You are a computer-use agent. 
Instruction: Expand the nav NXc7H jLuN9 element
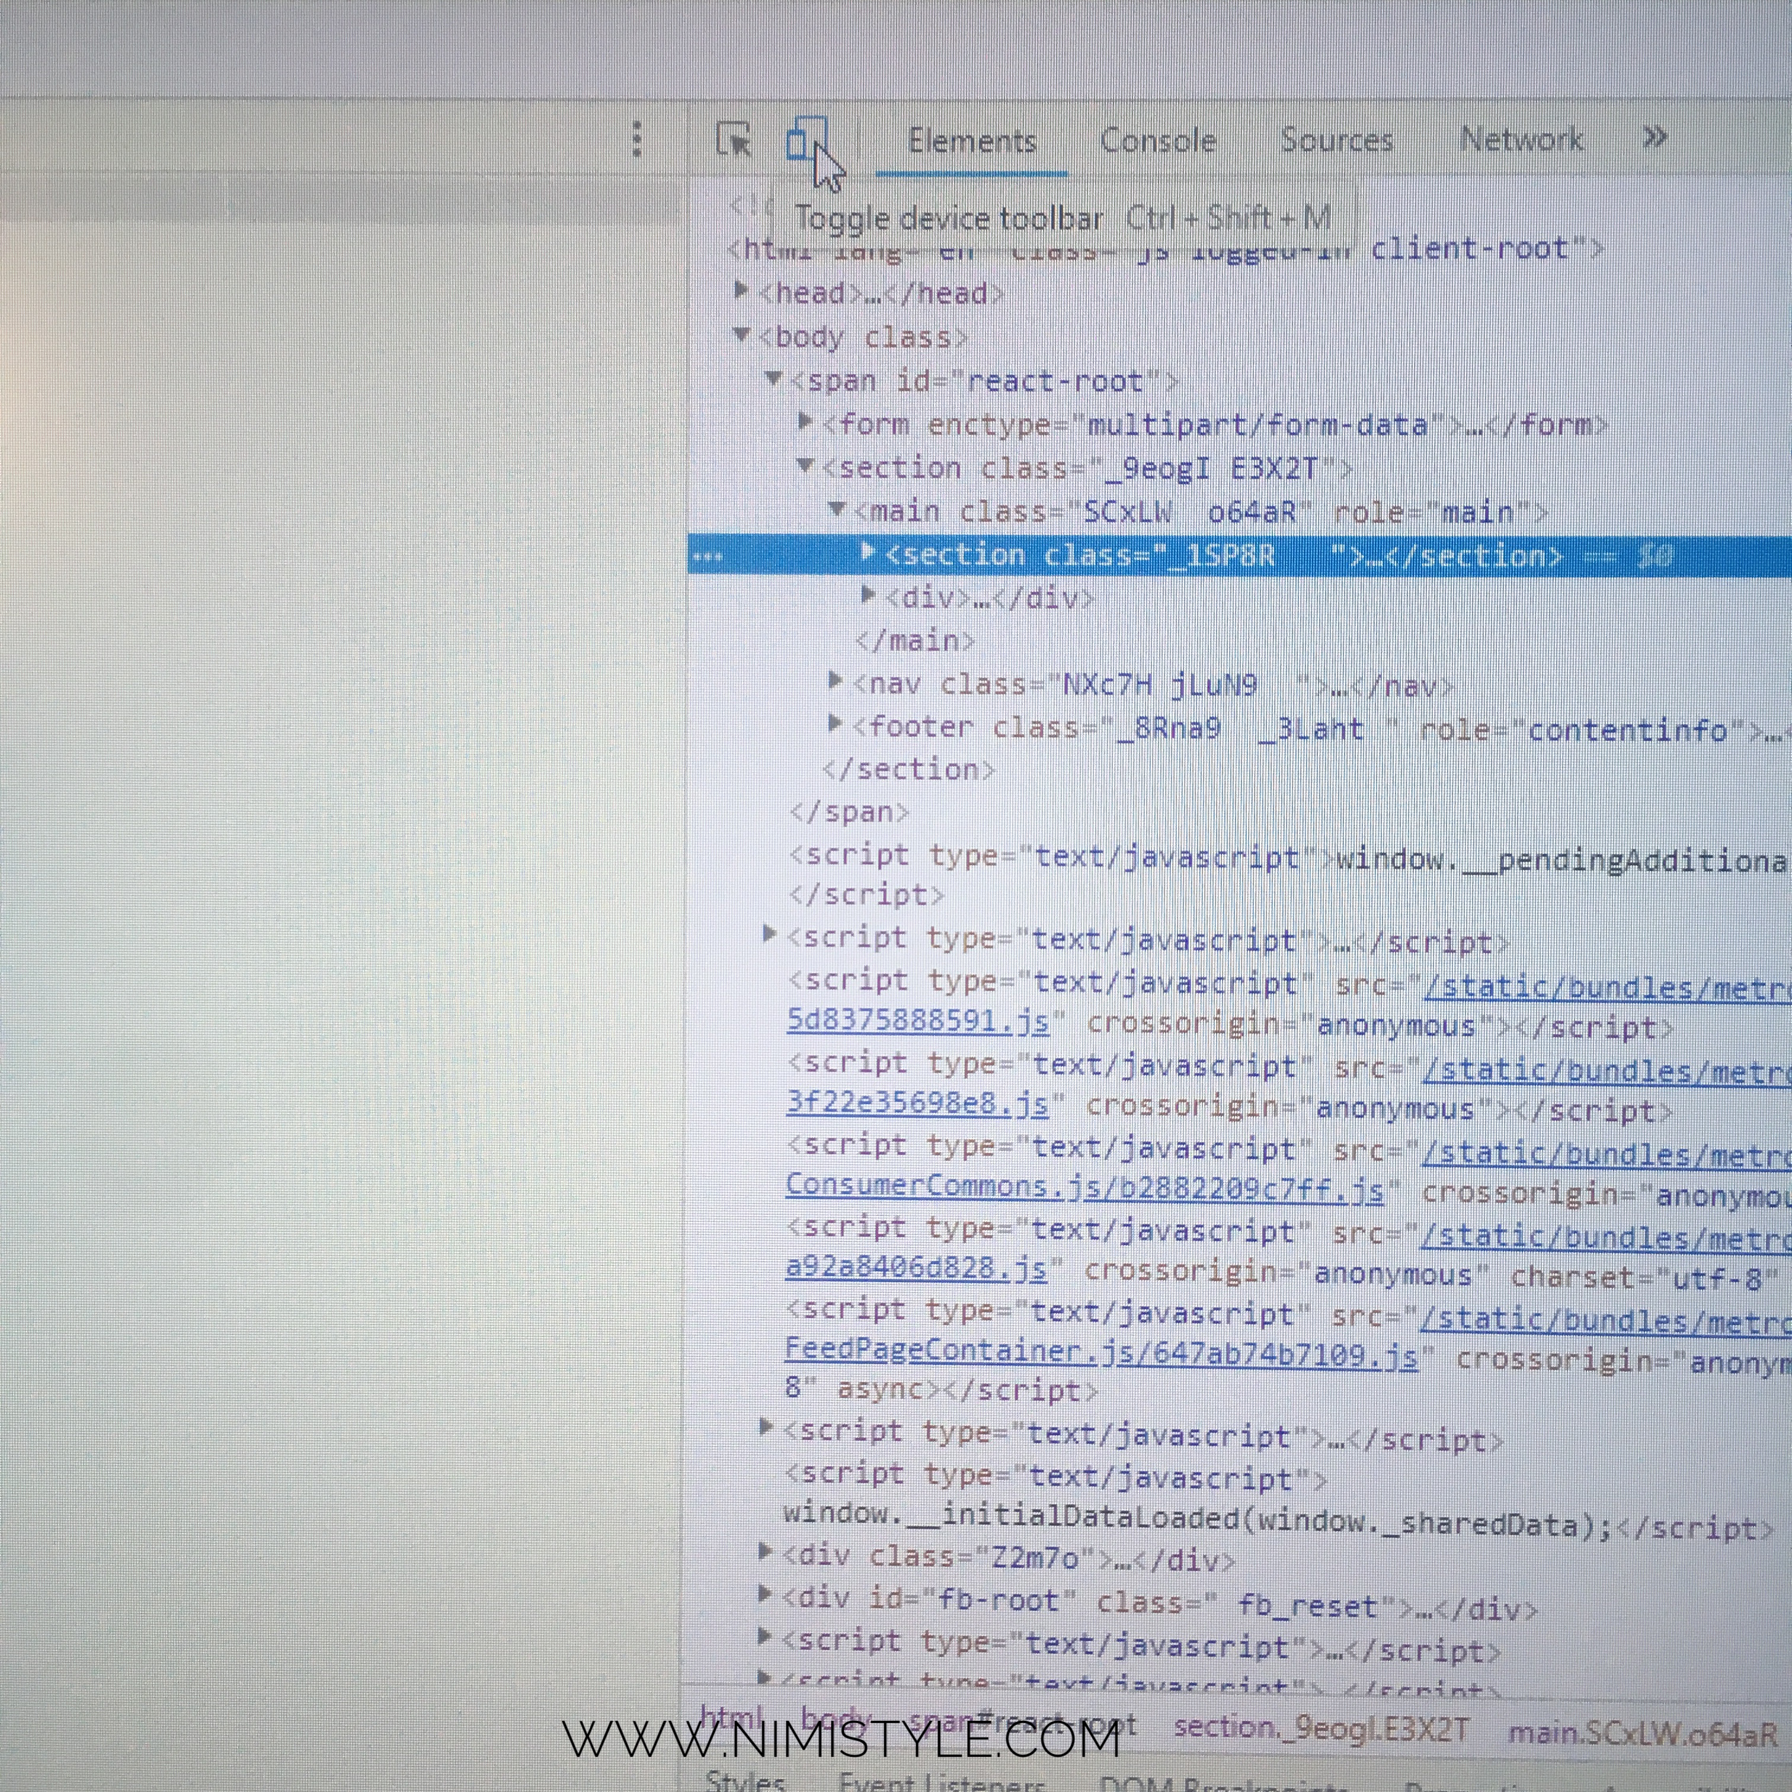pos(835,681)
